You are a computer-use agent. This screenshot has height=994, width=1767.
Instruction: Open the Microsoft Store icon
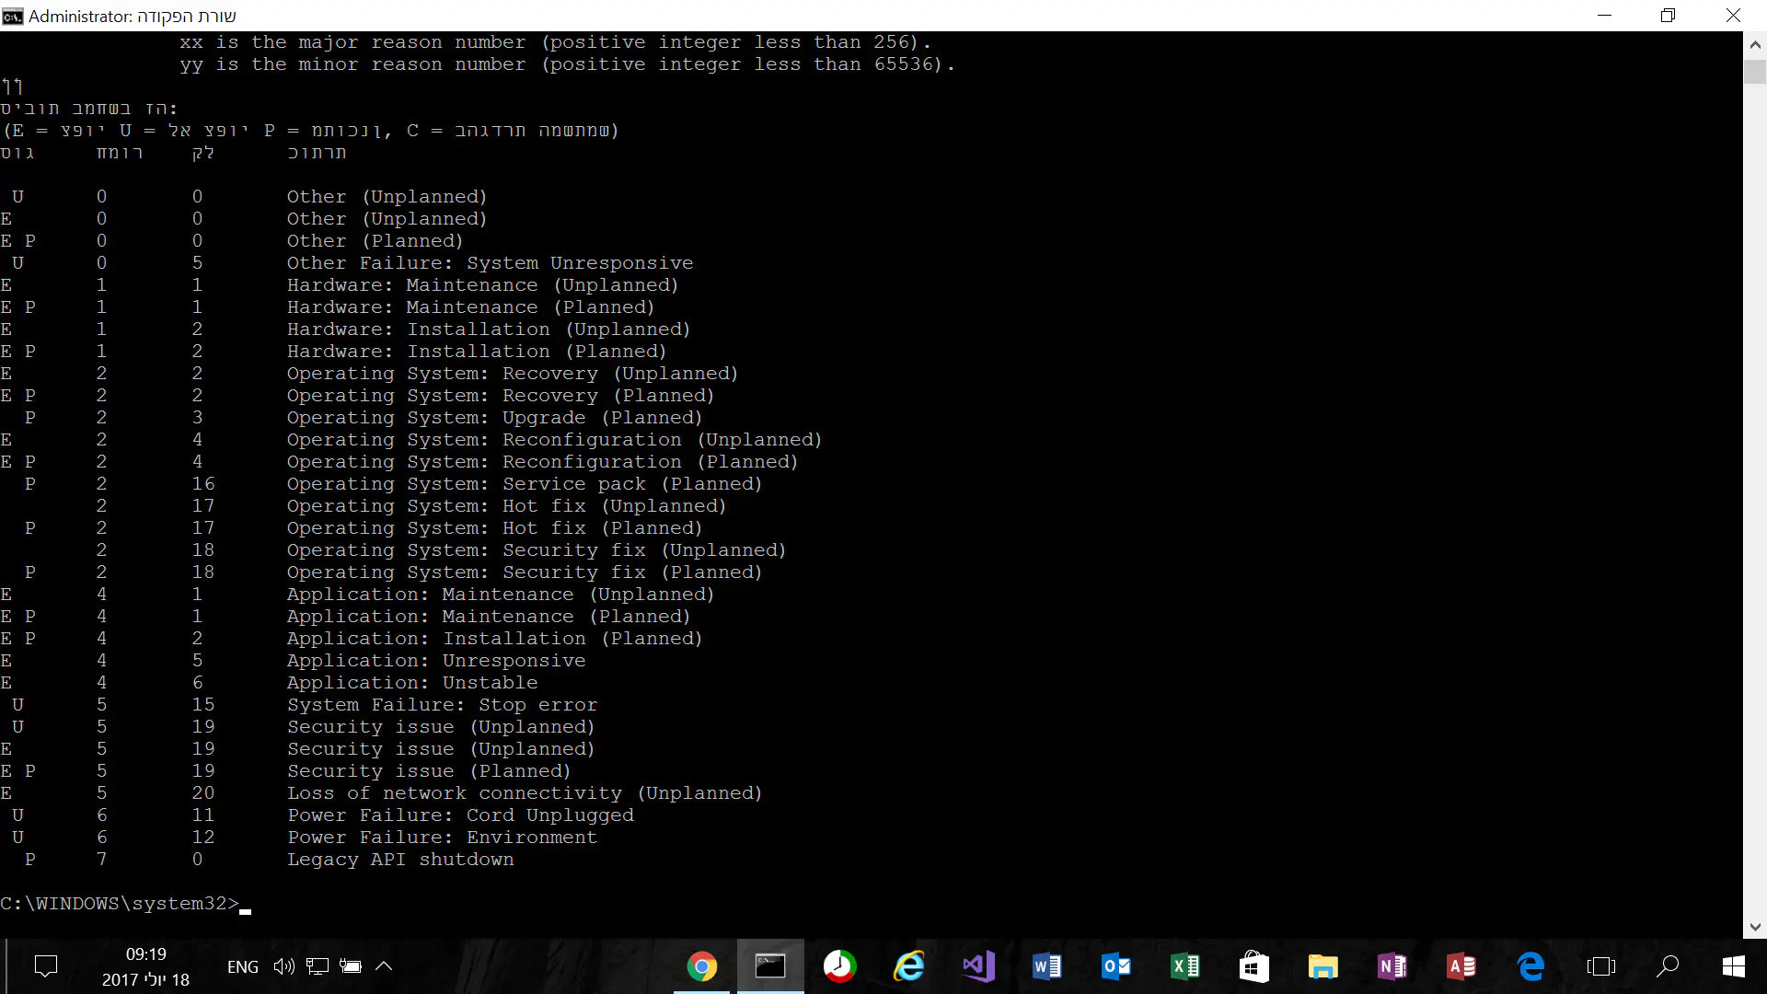[x=1253, y=966]
